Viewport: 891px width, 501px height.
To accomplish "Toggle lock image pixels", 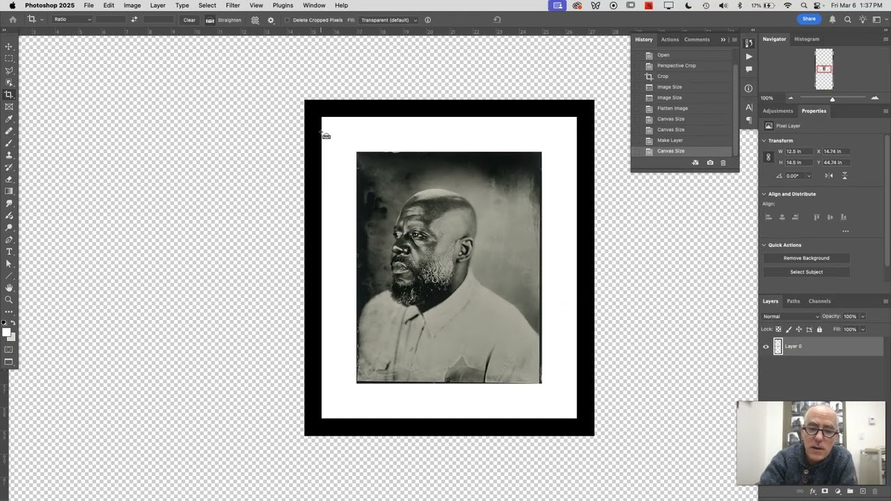I will (x=789, y=329).
